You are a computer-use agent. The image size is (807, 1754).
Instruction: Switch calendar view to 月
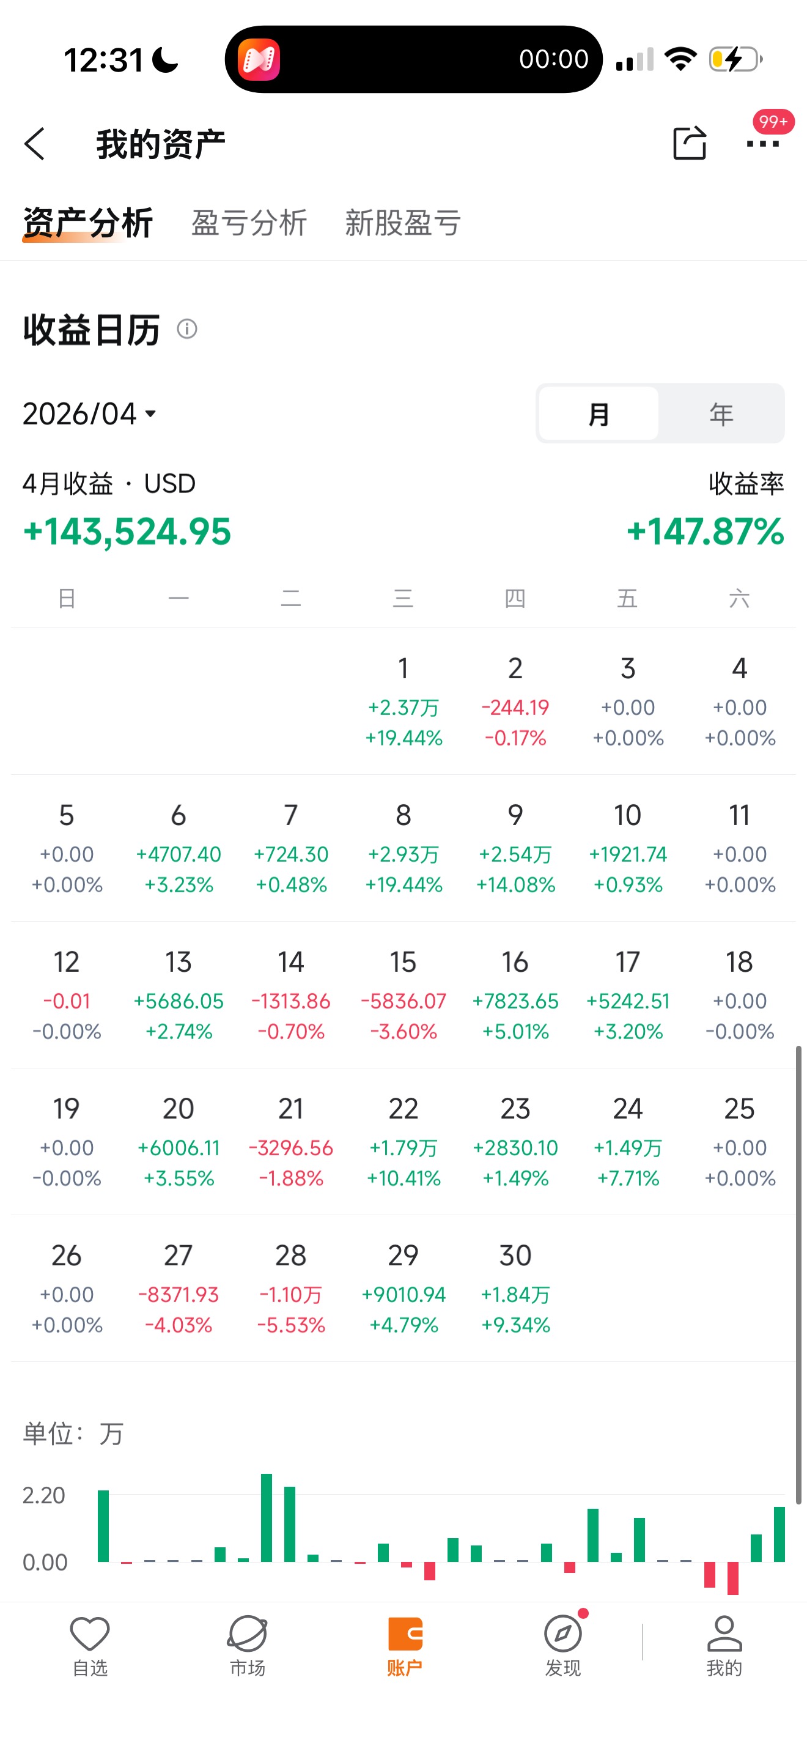599,413
